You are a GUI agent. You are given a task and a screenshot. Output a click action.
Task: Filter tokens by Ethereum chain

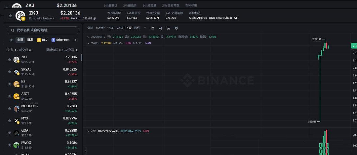(x=60, y=40)
